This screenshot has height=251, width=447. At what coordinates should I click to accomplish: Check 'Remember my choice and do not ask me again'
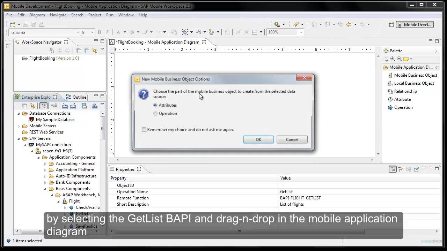point(144,130)
